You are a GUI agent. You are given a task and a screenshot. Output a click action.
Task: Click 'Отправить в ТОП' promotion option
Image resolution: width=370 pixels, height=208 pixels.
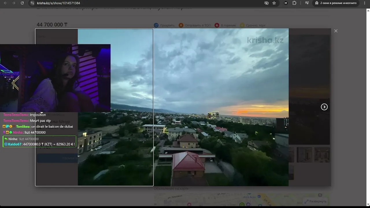pyautogui.click(x=195, y=25)
